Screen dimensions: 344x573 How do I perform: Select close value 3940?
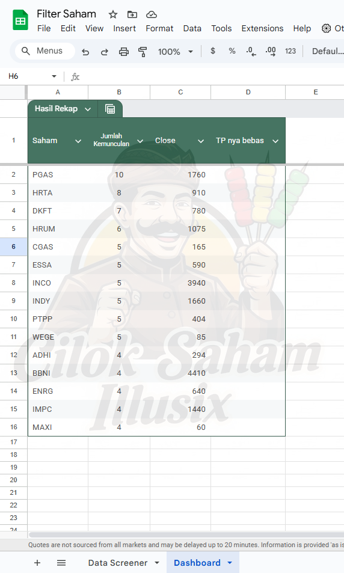(180, 283)
